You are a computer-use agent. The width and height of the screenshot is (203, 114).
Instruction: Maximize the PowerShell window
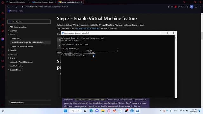tap(167, 33)
